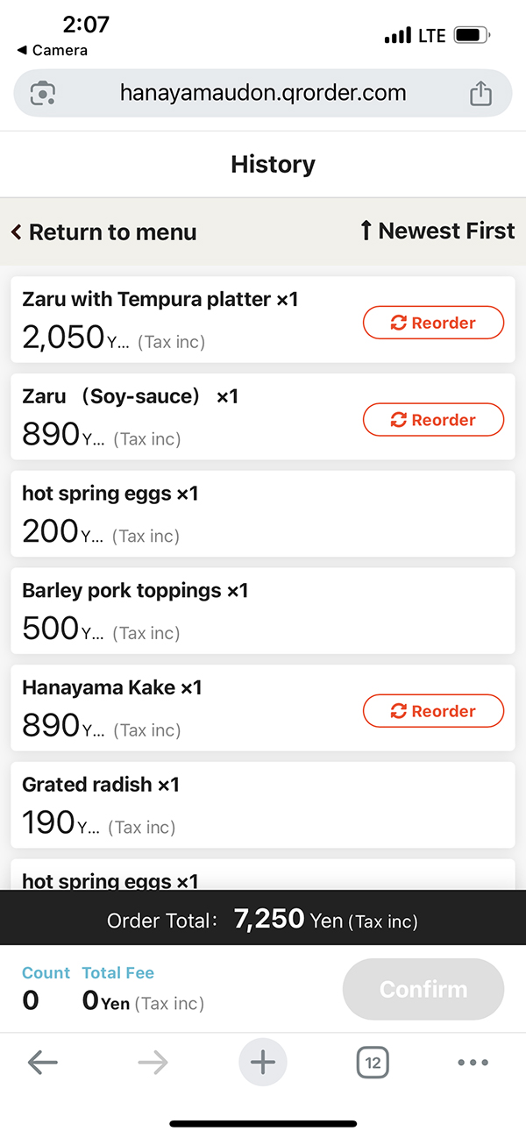Tap the camera scan icon in address bar

pos(43,93)
